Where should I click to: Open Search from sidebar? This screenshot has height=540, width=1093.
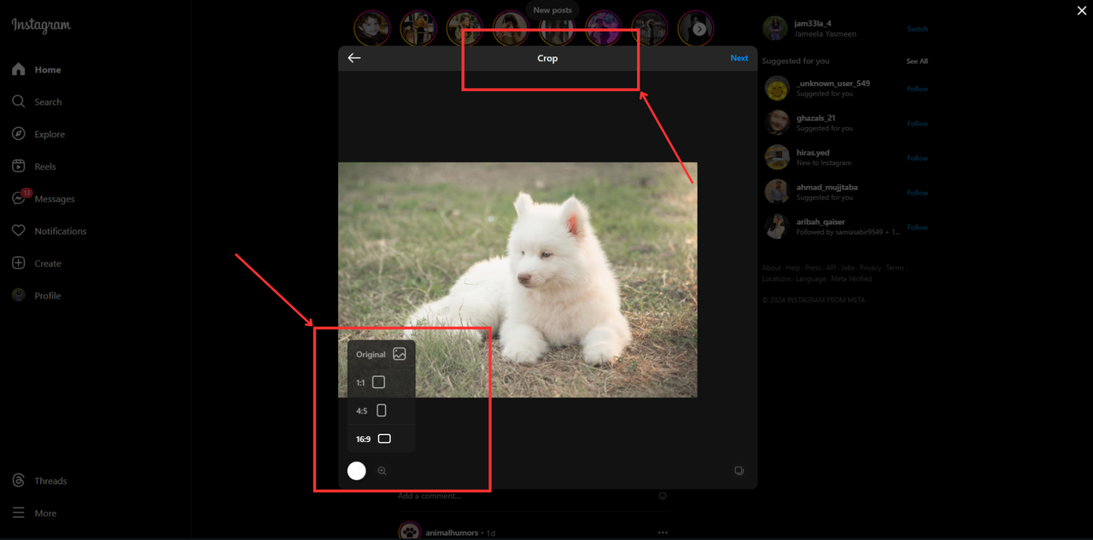pyautogui.click(x=38, y=102)
